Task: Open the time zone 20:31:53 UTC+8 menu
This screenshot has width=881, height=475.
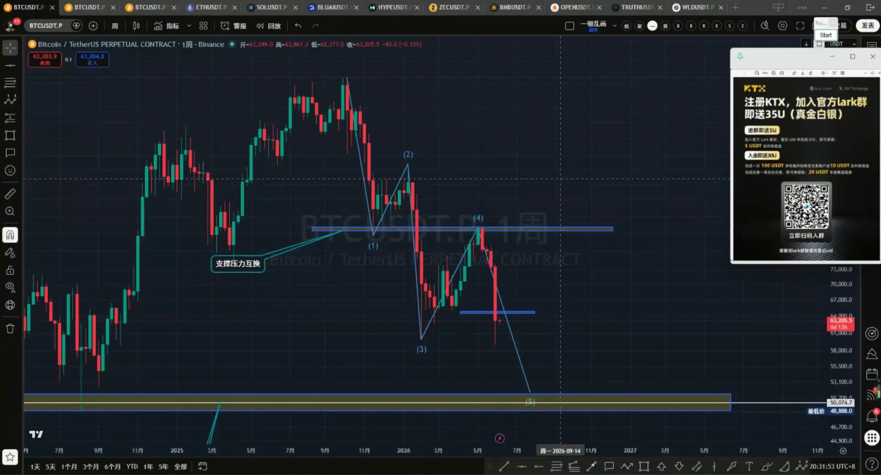Action: (832, 466)
